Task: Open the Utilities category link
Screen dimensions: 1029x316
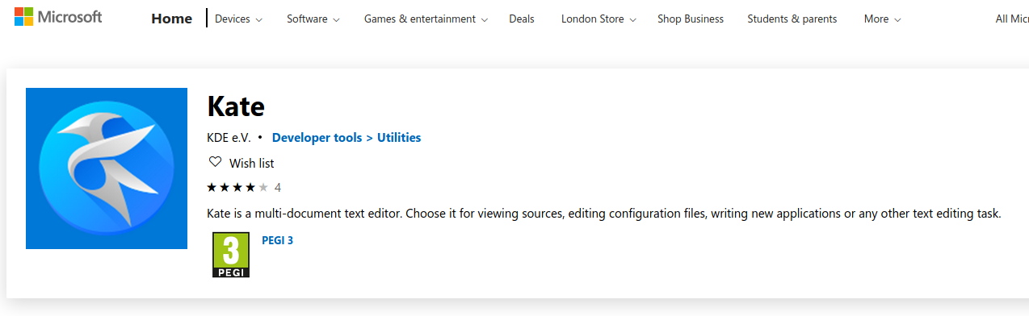Action: [x=399, y=138]
